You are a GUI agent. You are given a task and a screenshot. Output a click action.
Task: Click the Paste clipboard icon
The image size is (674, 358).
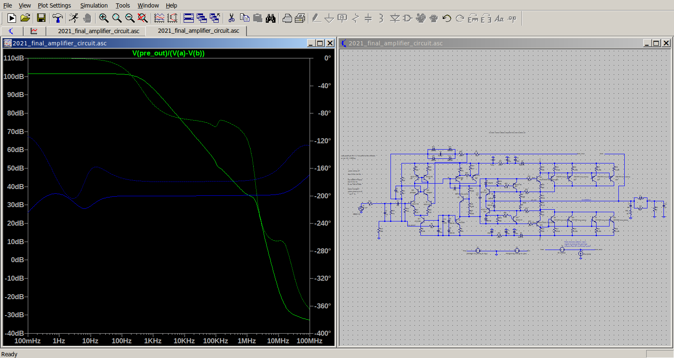(x=257, y=18)
